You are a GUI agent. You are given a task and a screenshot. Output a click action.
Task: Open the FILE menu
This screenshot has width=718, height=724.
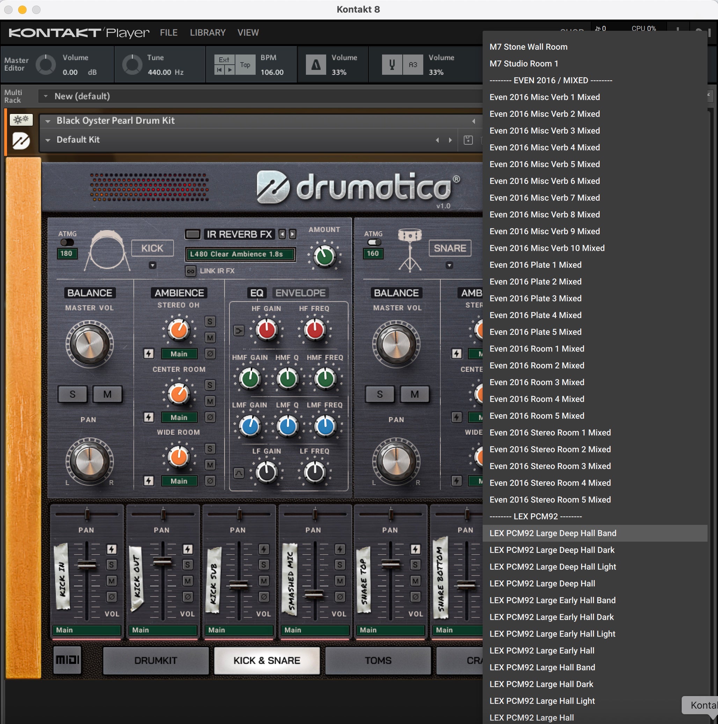point(169,32)
